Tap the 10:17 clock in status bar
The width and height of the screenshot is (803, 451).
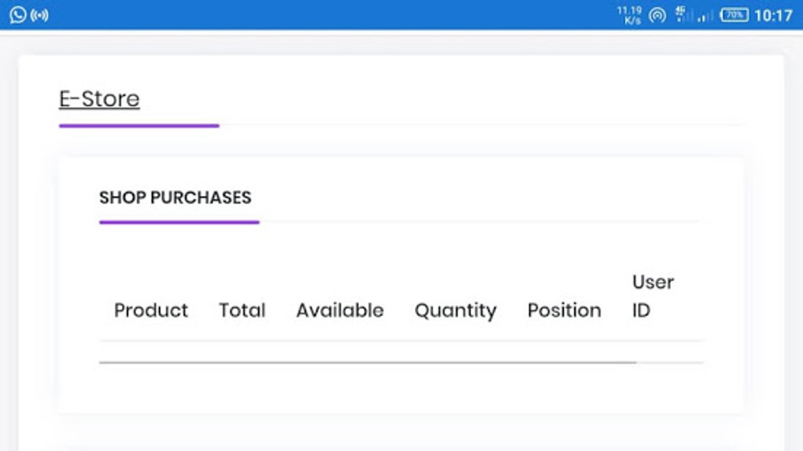(773, 16)
